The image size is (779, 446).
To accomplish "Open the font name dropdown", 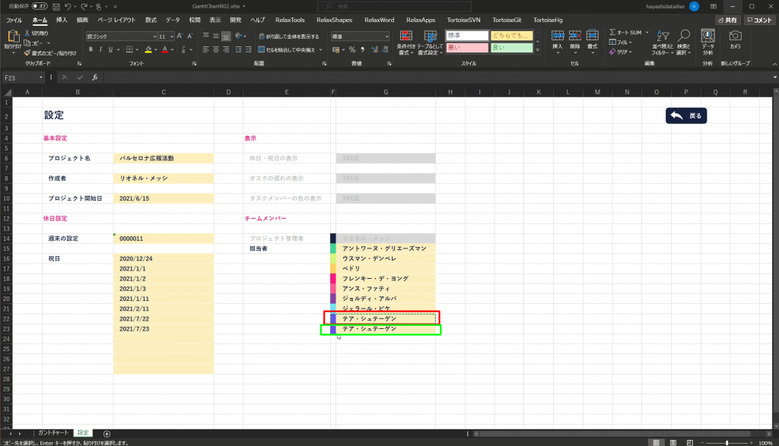I will coord(153,36).
